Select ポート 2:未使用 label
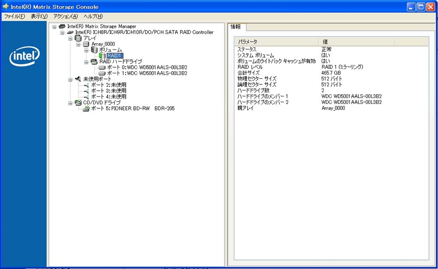Image resolution: width=438 pixels, height=269 pixels. pos(109,85)
